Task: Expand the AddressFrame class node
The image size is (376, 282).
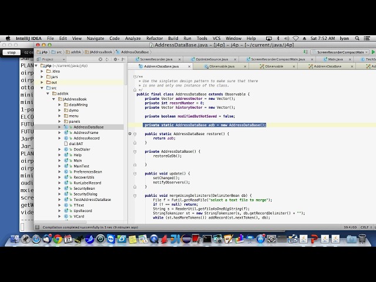Action: tap(59, 133)
